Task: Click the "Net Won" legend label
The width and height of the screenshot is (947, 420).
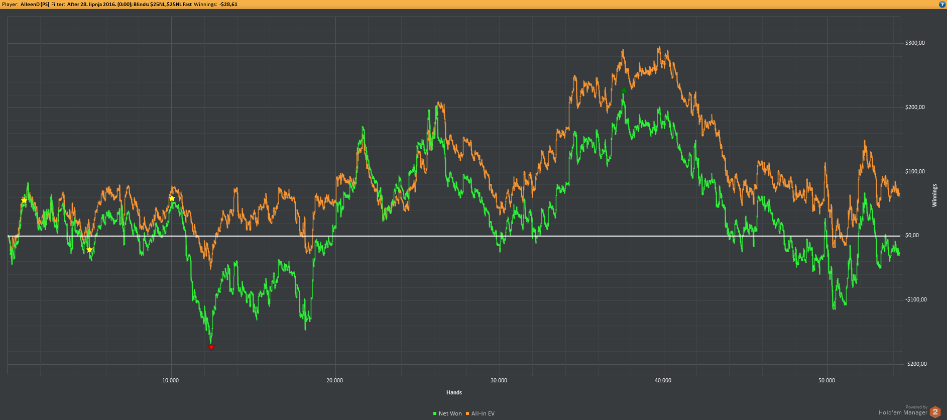Action: pyautogui.click(x=450, y=413)
